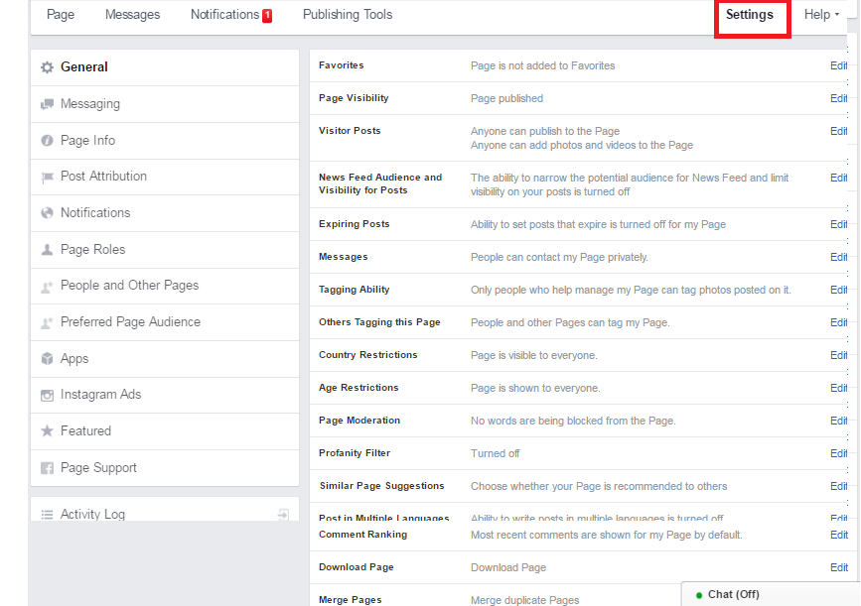Open Messaging settings in the sidebar

click(x=165, y=104)
